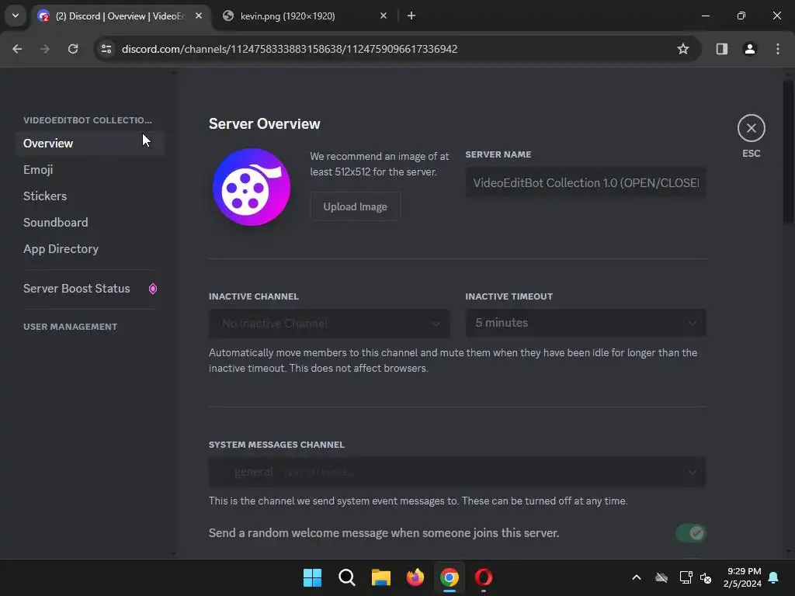
Task: Open Opera from taskbar
Action: click(484, 577)
